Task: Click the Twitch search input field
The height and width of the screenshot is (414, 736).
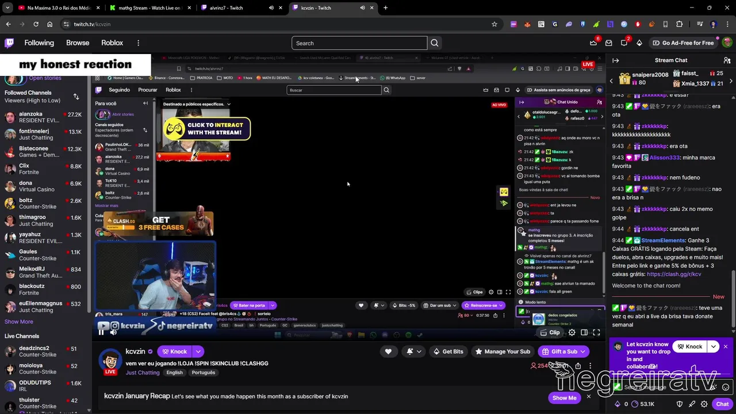Action: tap(359, 43)
